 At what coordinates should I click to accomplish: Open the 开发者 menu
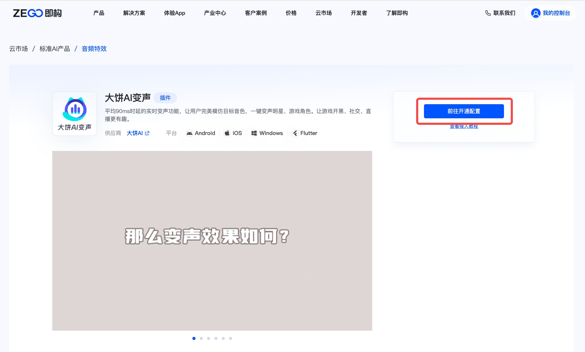pyautogui.click(x=359, y=13)
